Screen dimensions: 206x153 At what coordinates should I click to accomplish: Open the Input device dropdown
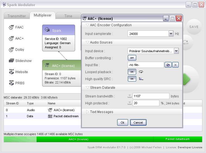[x=176, y=51]
